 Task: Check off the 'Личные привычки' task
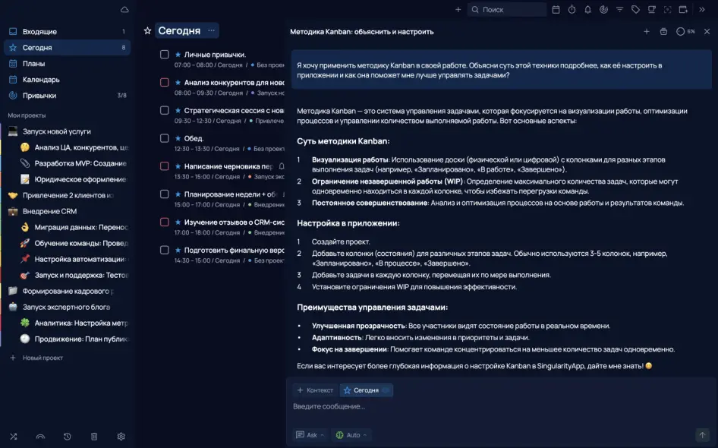(164, 55)
